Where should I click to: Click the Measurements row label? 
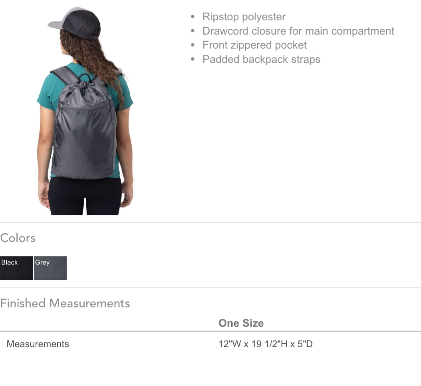pos(38,344)
